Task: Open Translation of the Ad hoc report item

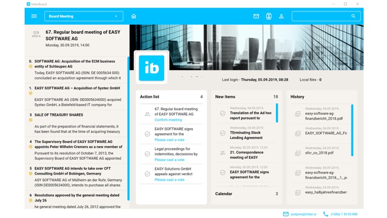Action: [245, 113]
